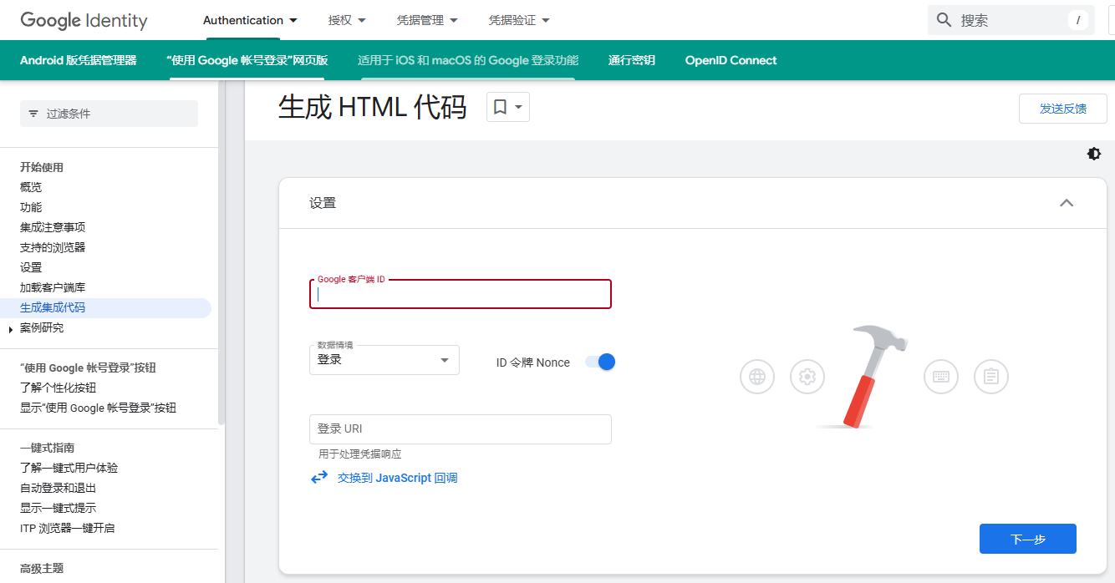Open the bookmark dropdown arrow
This screenshot has width=1115, height=583.
click(x=518, y=107)
